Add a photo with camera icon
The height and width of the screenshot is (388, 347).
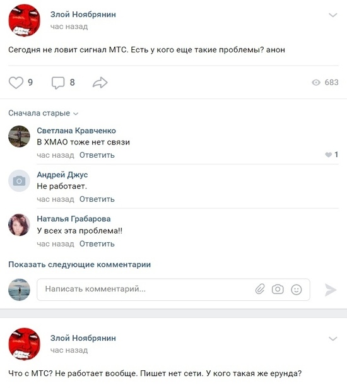(x=278, y=290)
